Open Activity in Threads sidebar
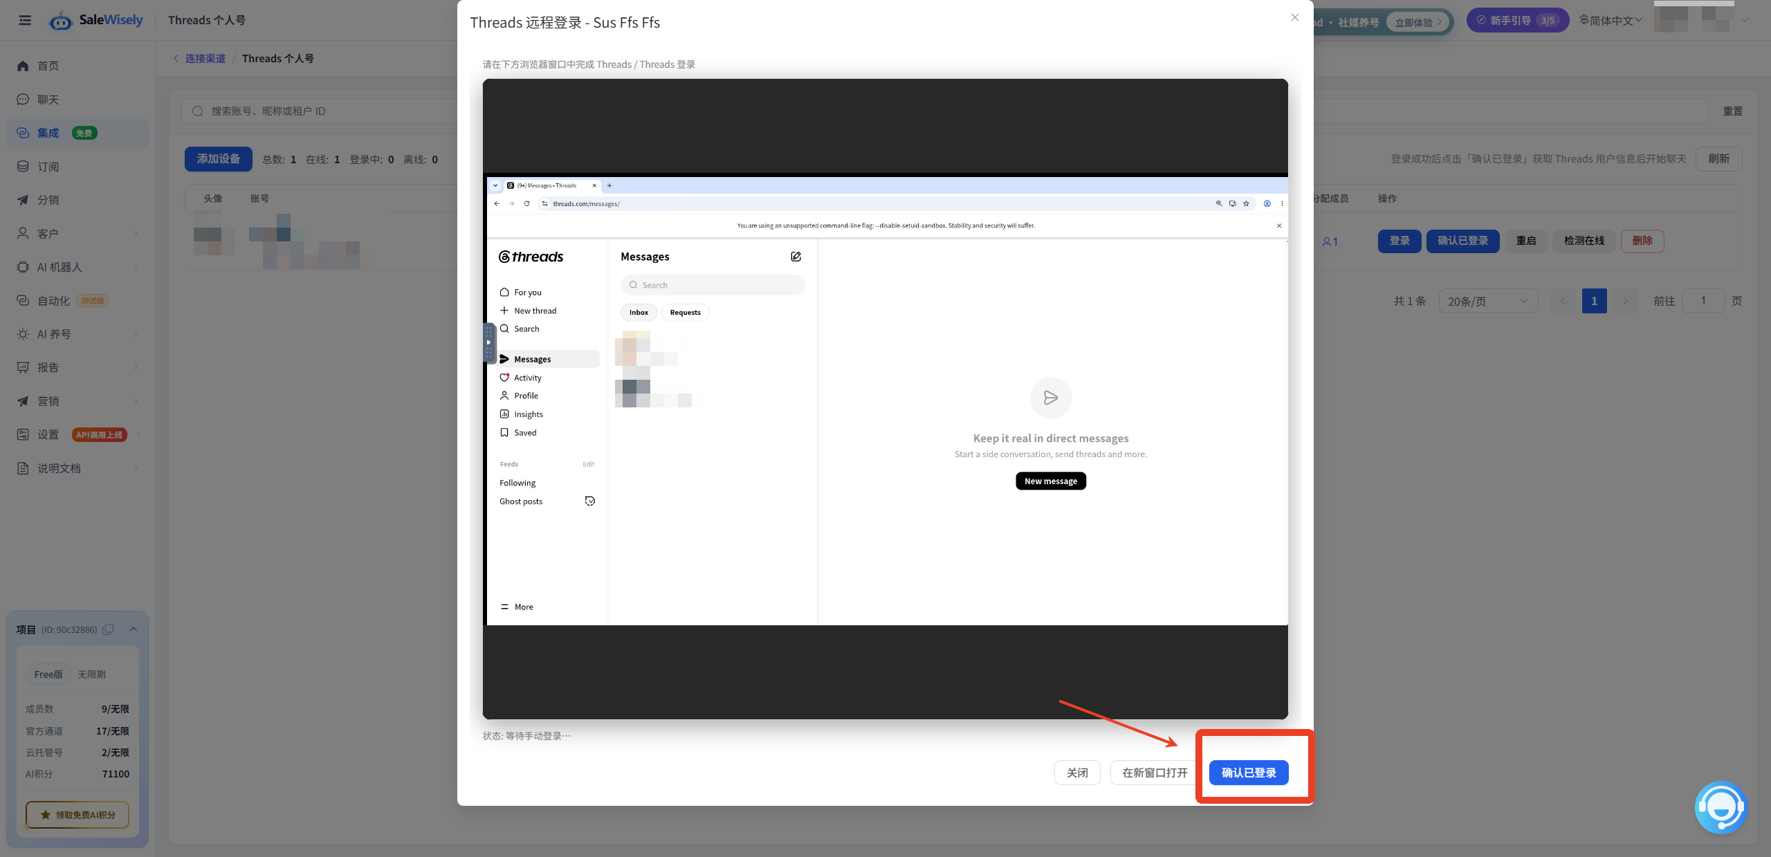 520,378
